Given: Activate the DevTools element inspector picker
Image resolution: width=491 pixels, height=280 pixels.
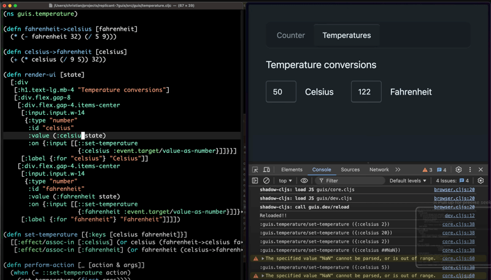Looking at the screenshot, I should coord(255,169).
